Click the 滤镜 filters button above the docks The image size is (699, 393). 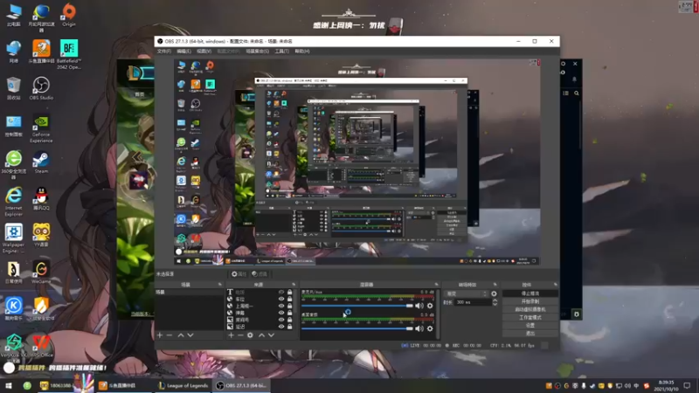260,274
